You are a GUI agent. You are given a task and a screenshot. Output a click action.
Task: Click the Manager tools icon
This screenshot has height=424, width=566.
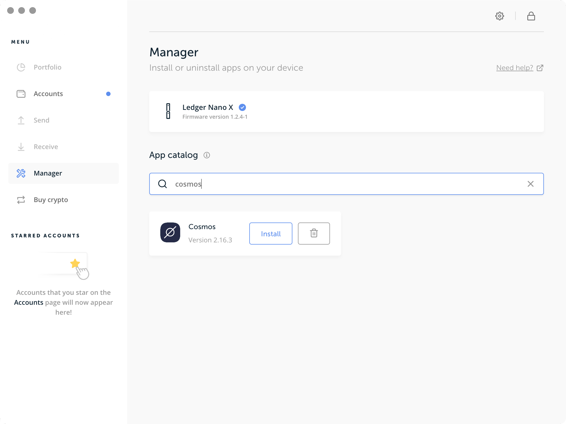(21, 173)
